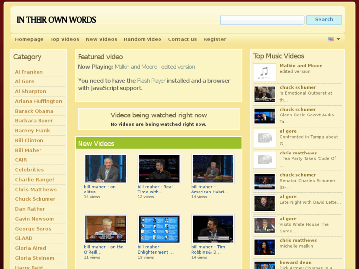The image size is (359, 269).
Task: Click bill maher - Enlightenment title link
Action: [156, 250]
